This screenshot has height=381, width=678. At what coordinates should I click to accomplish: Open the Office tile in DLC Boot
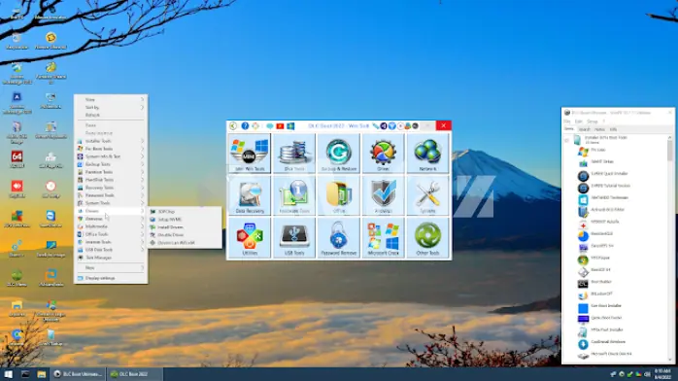point(339,195)
